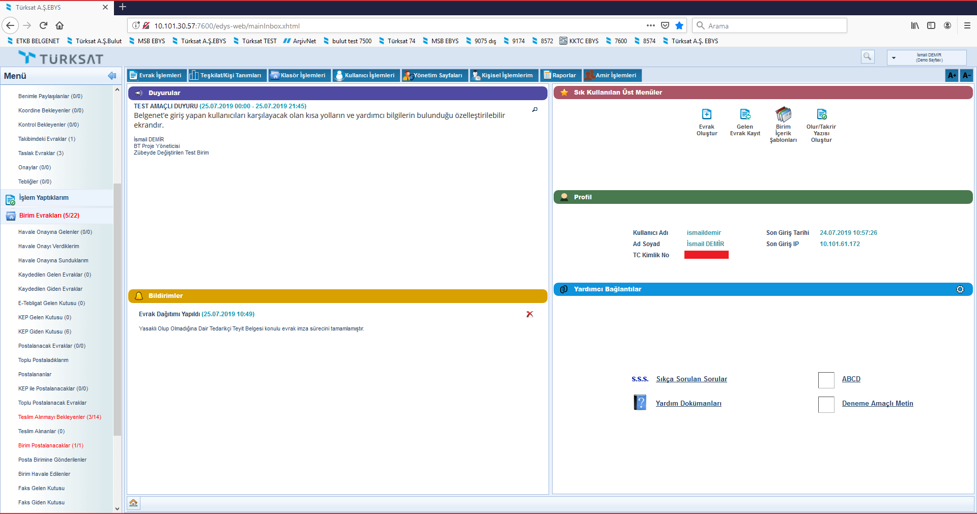
Task: Open the Sıkça Sorulan Sorular link
Action: pos(691,379)
